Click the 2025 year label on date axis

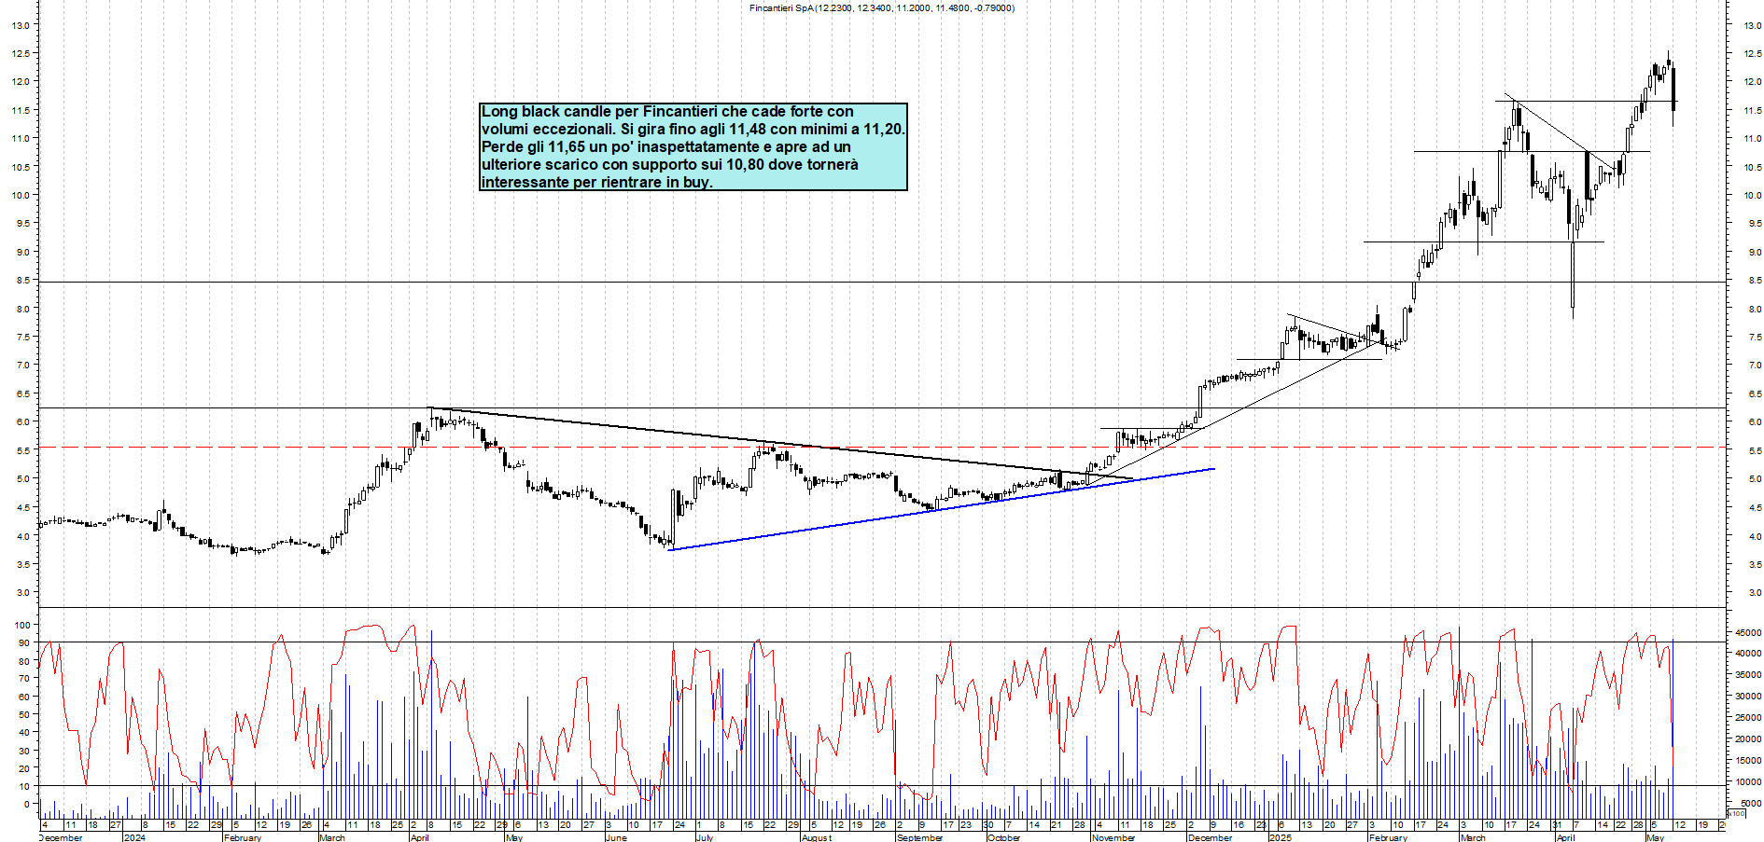1281,837
